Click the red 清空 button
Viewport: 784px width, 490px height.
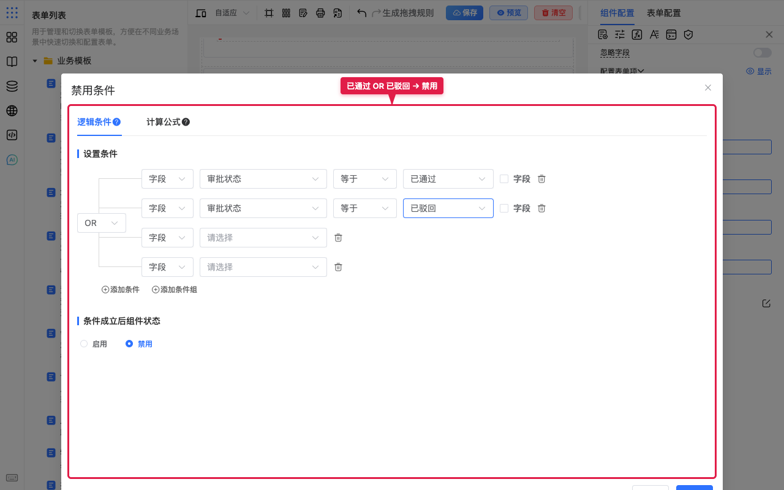tap(553, 13)
